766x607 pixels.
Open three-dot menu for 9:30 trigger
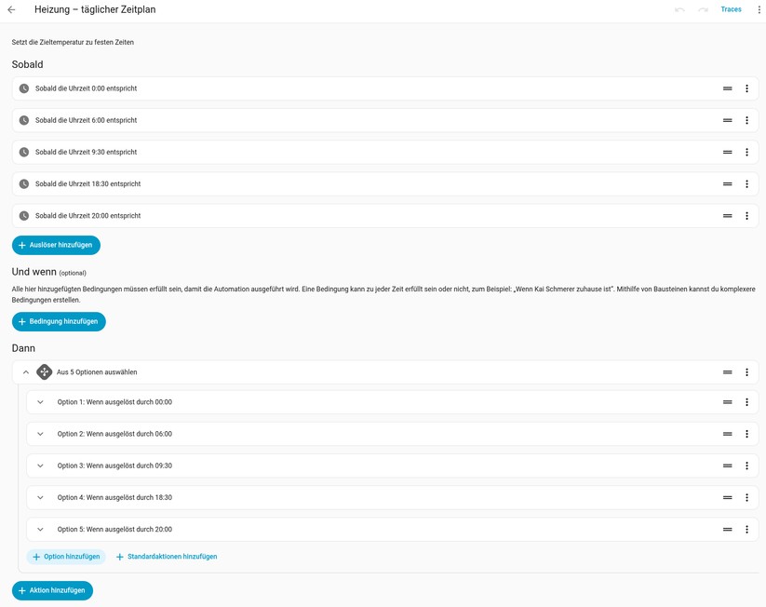click(746, 152)
